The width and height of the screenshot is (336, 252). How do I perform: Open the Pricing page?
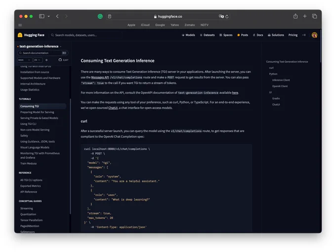[293, 35]
